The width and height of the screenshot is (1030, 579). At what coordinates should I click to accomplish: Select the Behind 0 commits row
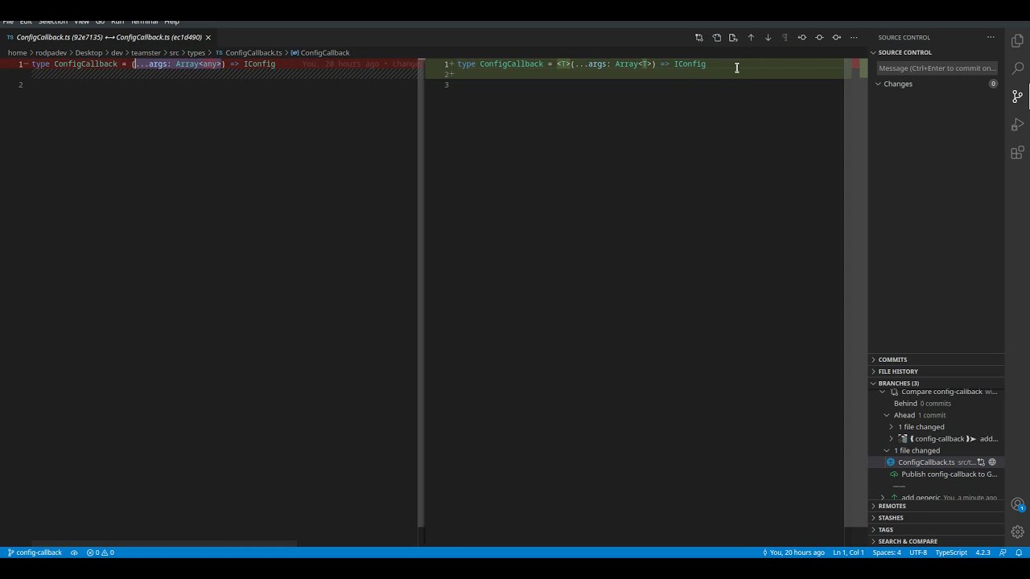pyautogui.click(x=936, y=404)
